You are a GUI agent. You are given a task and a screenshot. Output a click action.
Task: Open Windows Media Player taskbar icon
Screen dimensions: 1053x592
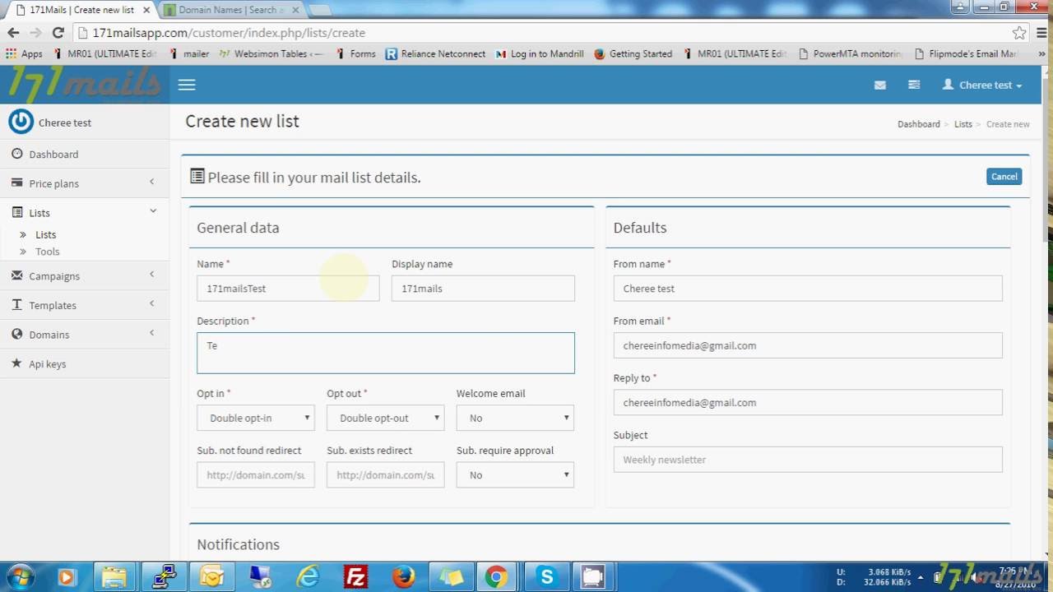click(67, 576)
